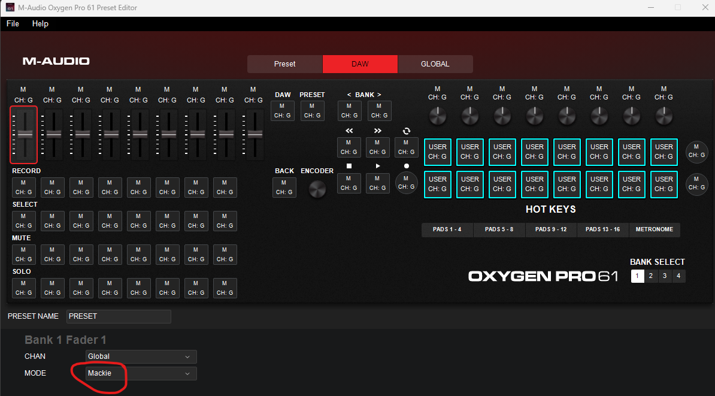The height and width of the screenshot is (396, 715).
Task: Switch to the GLOBAL tab
Action: 435,64
